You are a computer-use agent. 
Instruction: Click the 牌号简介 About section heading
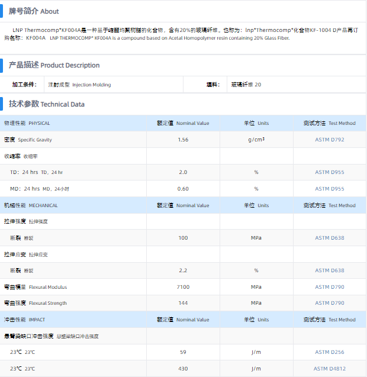(x=34, y=11)
